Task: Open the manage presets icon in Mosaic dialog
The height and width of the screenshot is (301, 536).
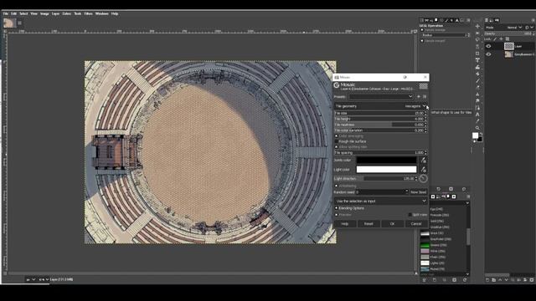Action: 425,97
